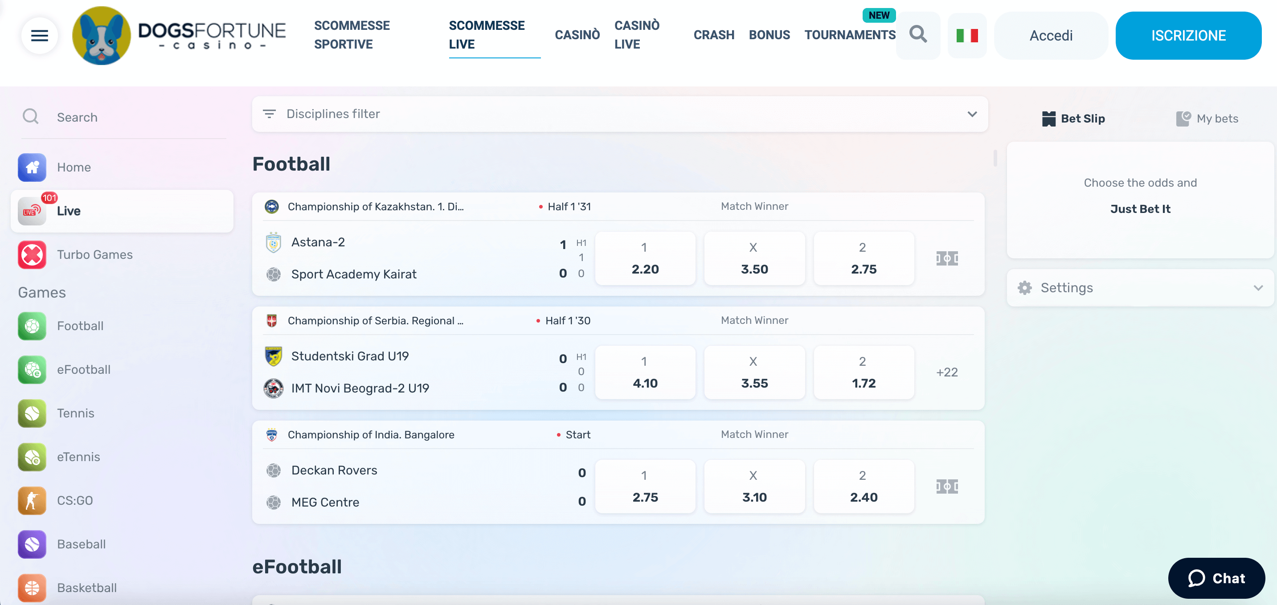
Task: Open the Italian language flag selector
Action: [967, 35]
